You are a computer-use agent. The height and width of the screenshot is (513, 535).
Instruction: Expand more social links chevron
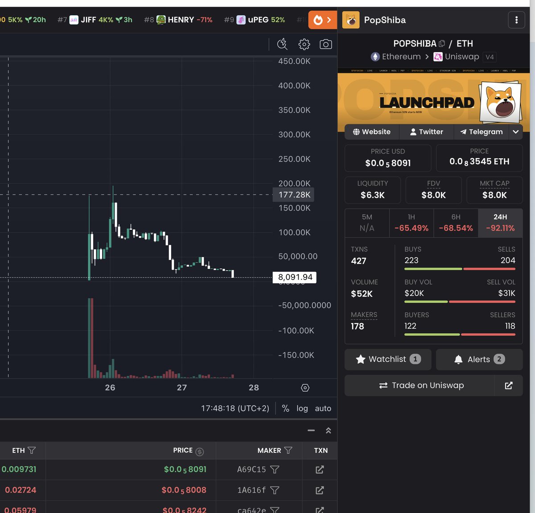516,132
